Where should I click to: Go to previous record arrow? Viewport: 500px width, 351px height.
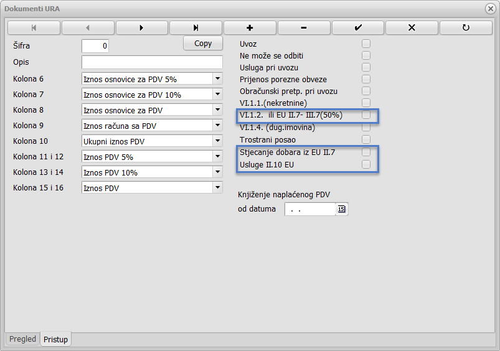pos(88,28)
